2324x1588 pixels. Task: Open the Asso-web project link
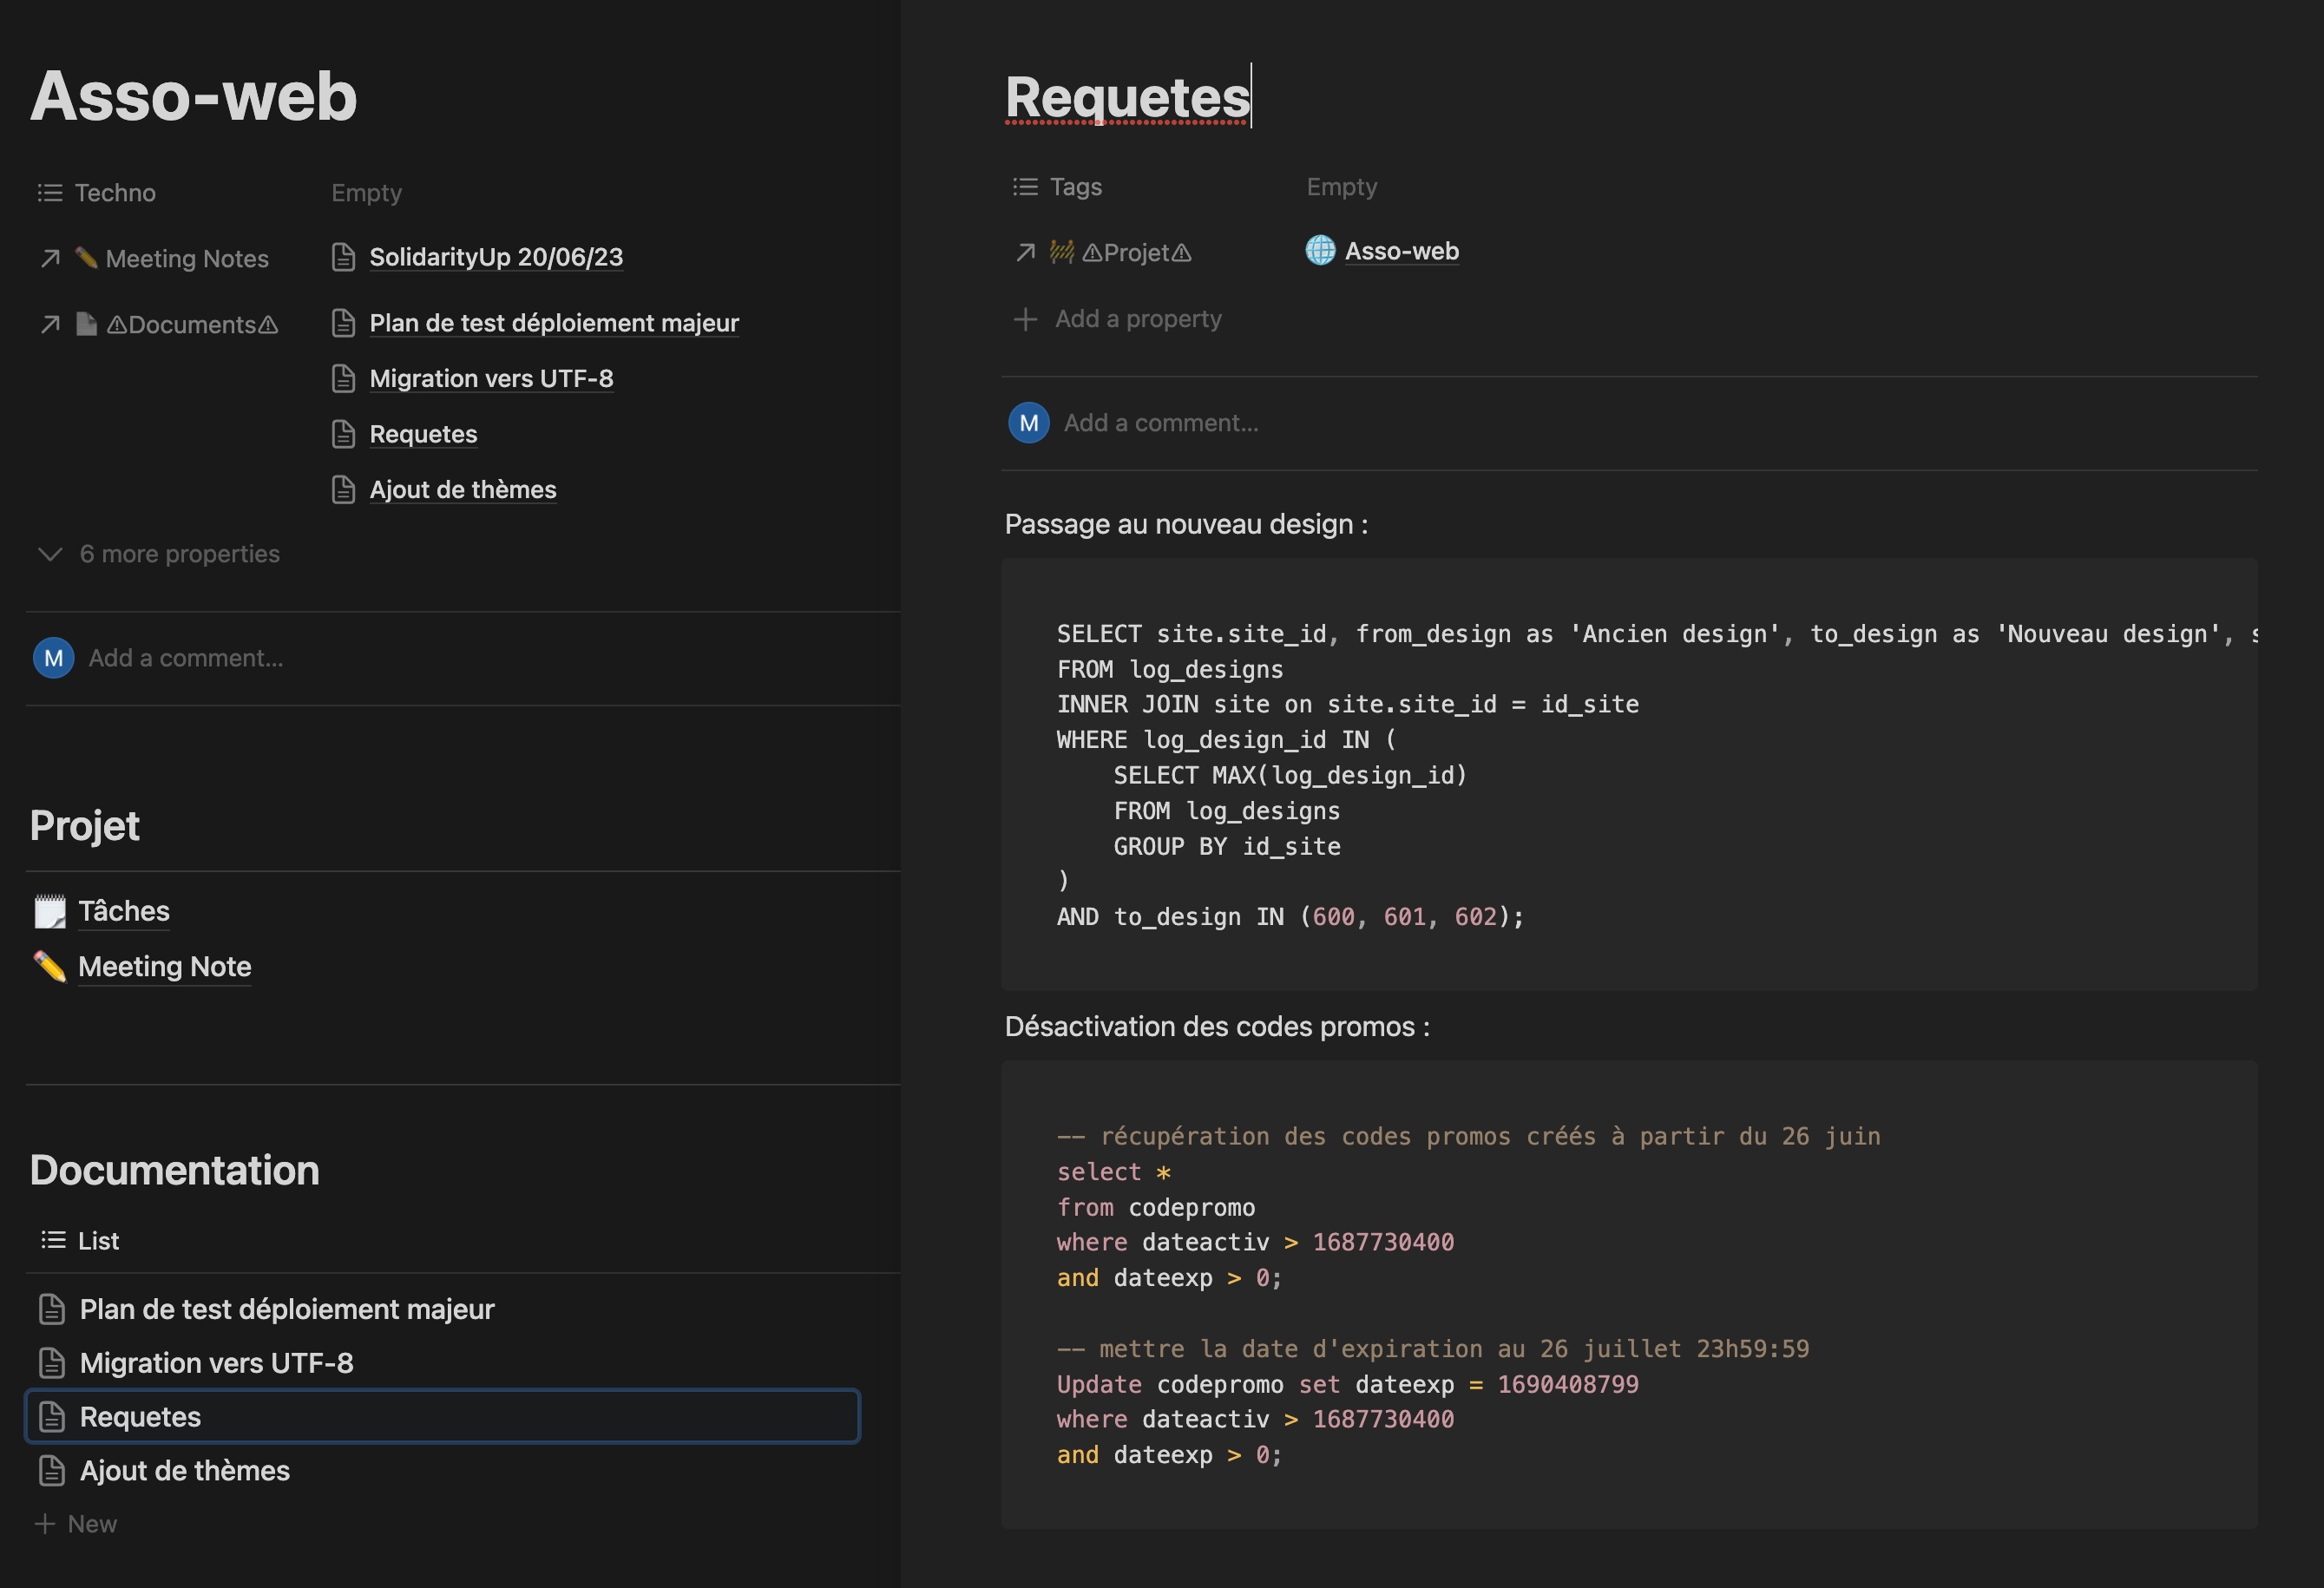1400,251
